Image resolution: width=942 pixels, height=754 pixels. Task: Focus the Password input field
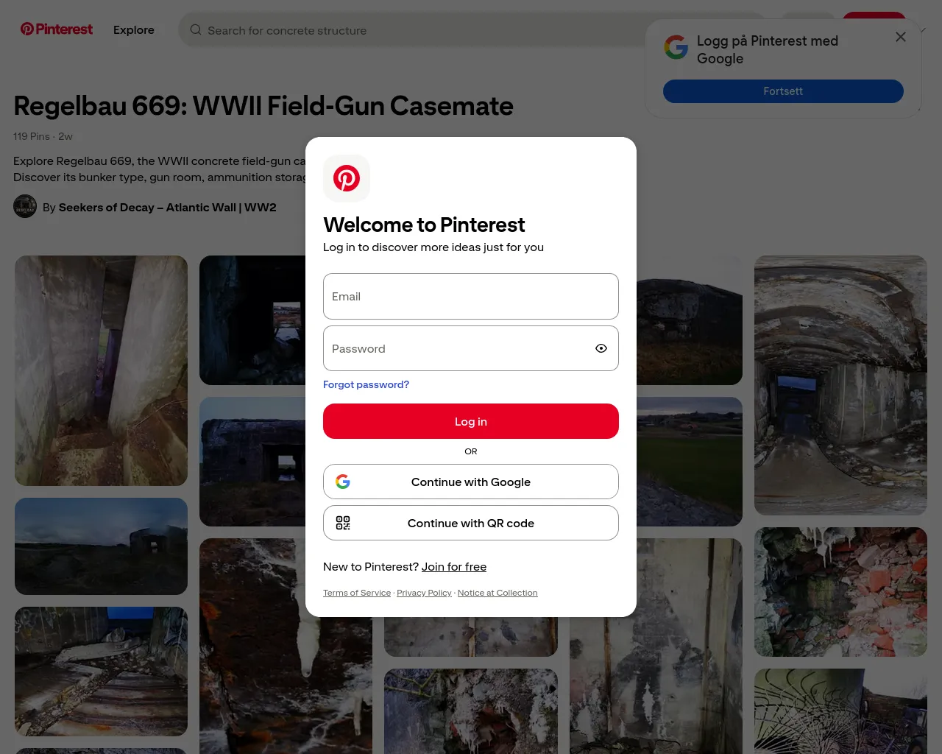click(x=471, y=348)
